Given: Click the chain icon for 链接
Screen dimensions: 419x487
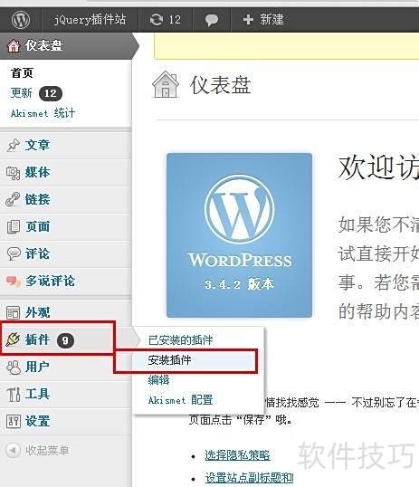Looking at the screenshot, I should click(x=13, y=199).
